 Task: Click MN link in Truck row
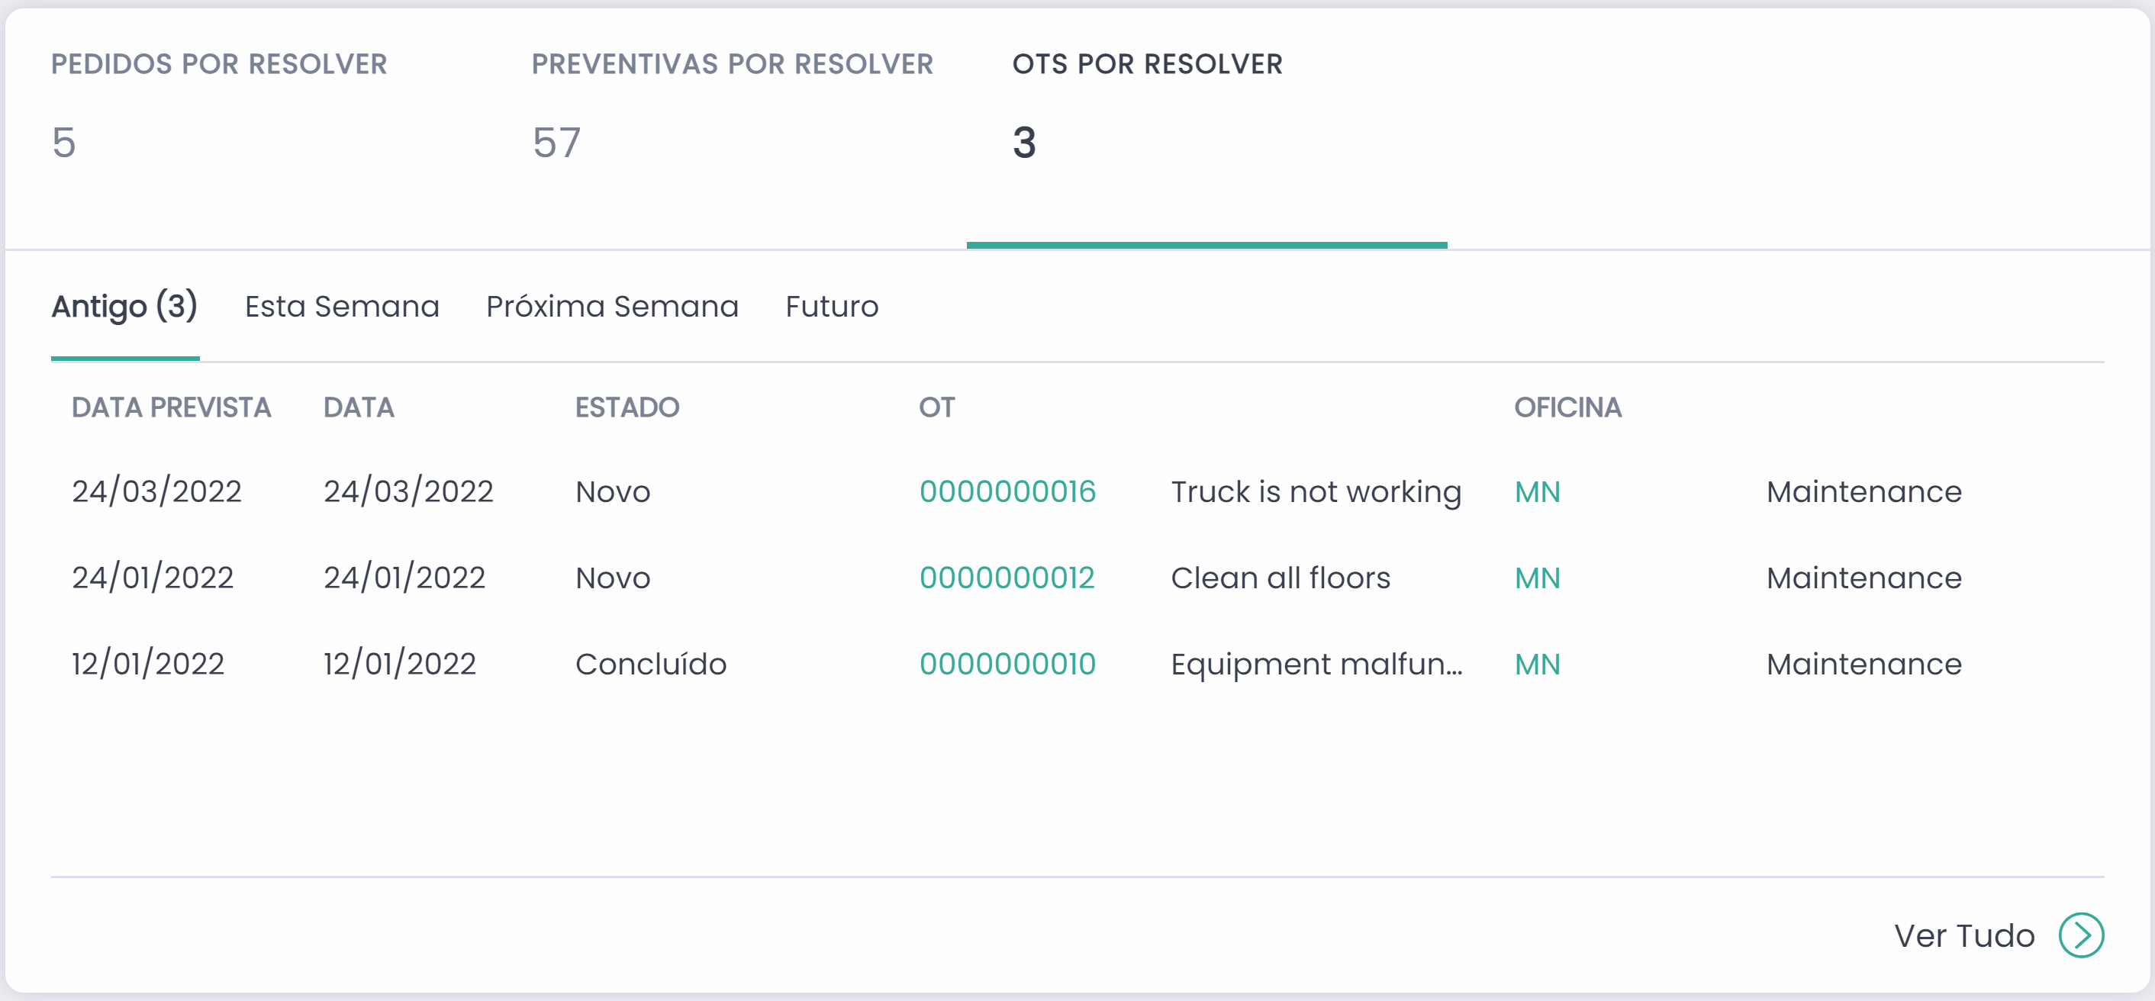tap(1537, 491)
